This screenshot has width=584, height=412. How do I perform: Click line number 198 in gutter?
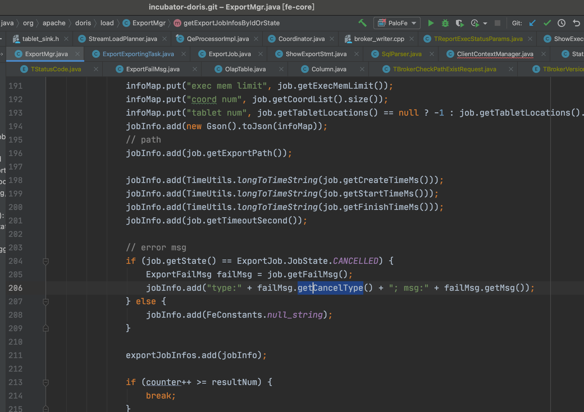point(15,180)
